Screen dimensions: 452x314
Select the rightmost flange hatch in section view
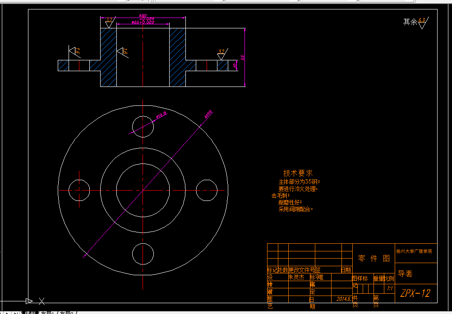coord(222,66)
